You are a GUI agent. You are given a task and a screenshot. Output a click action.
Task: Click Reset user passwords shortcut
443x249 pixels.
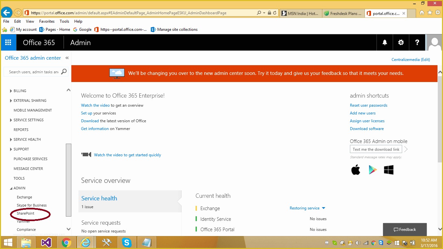click(x=368, y=105)
